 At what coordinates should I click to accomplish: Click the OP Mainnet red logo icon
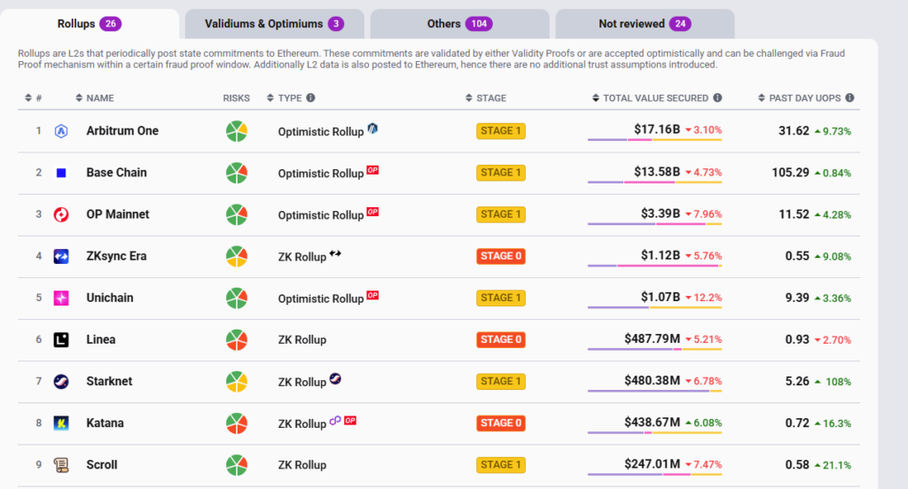[61, 214]
